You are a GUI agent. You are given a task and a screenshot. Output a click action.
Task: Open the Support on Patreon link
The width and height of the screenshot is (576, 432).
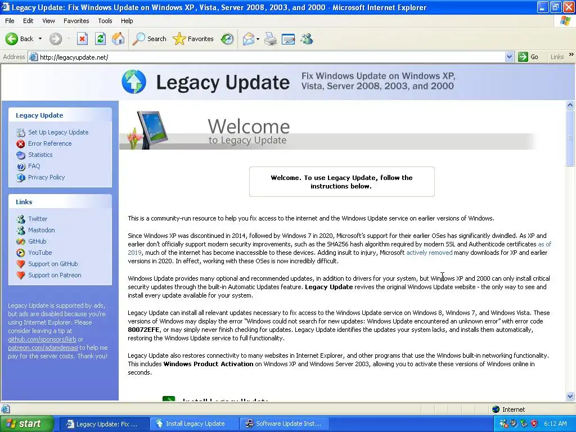[55, 275]
